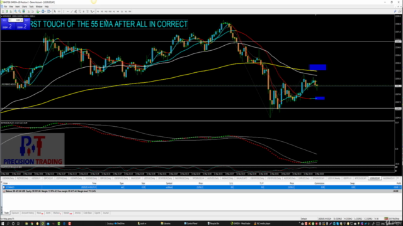
Task: Open the Market terminal tab
Action: (67, 213)
